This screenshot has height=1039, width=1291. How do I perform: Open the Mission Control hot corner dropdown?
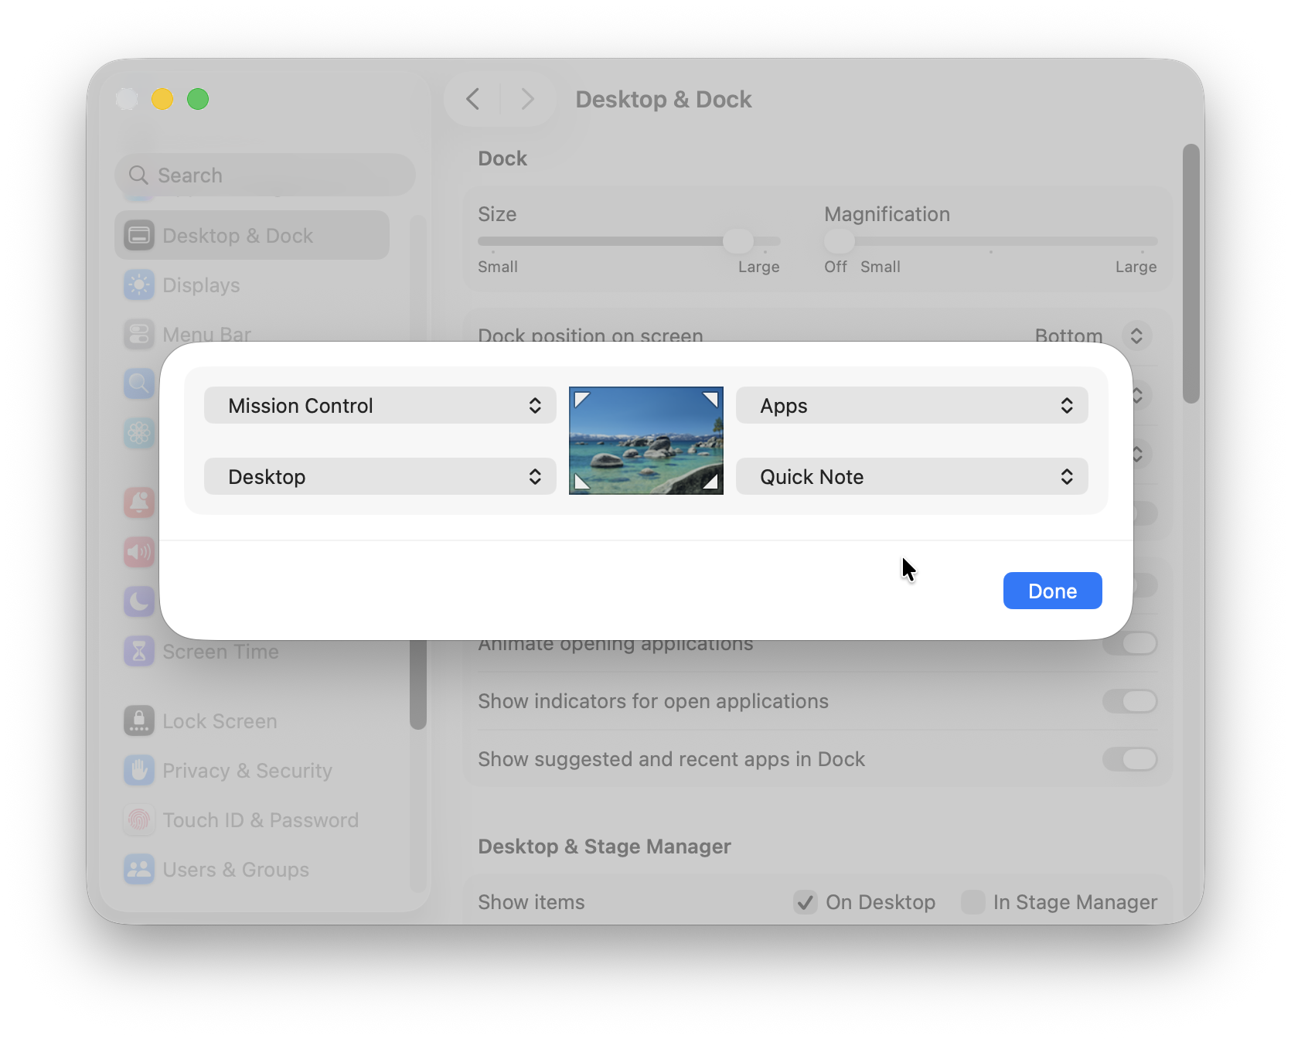pyautogui.click(x=380, y=405)
